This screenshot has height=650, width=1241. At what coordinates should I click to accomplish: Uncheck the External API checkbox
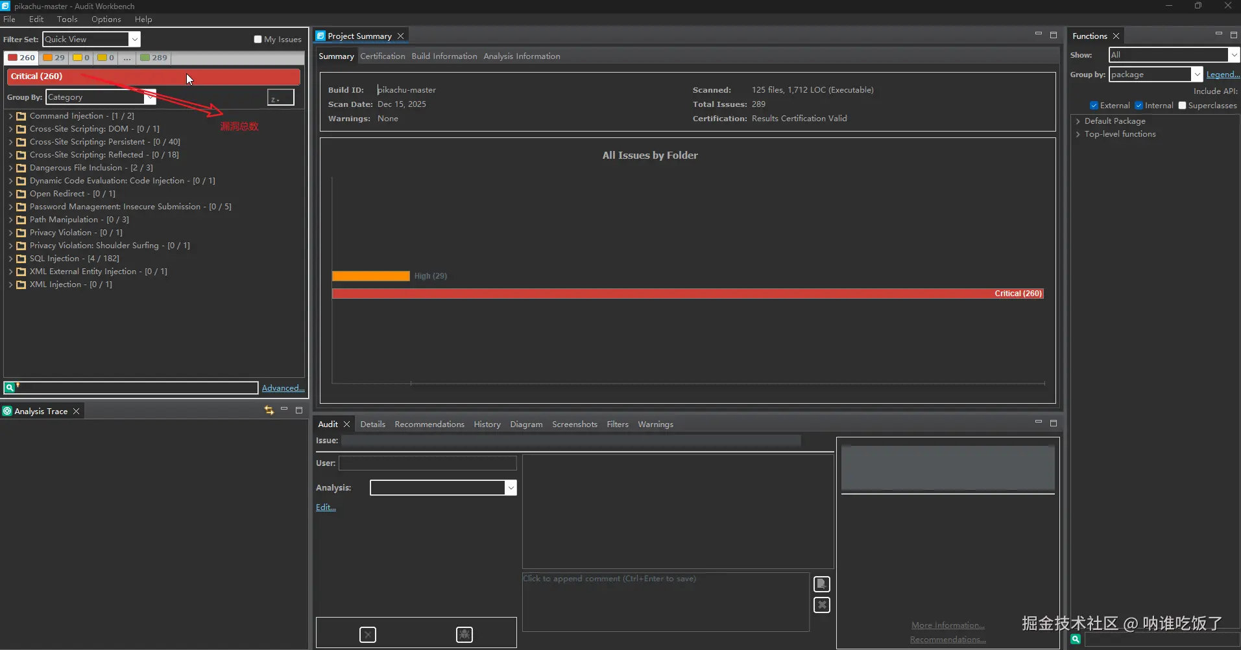[1094, 105]
